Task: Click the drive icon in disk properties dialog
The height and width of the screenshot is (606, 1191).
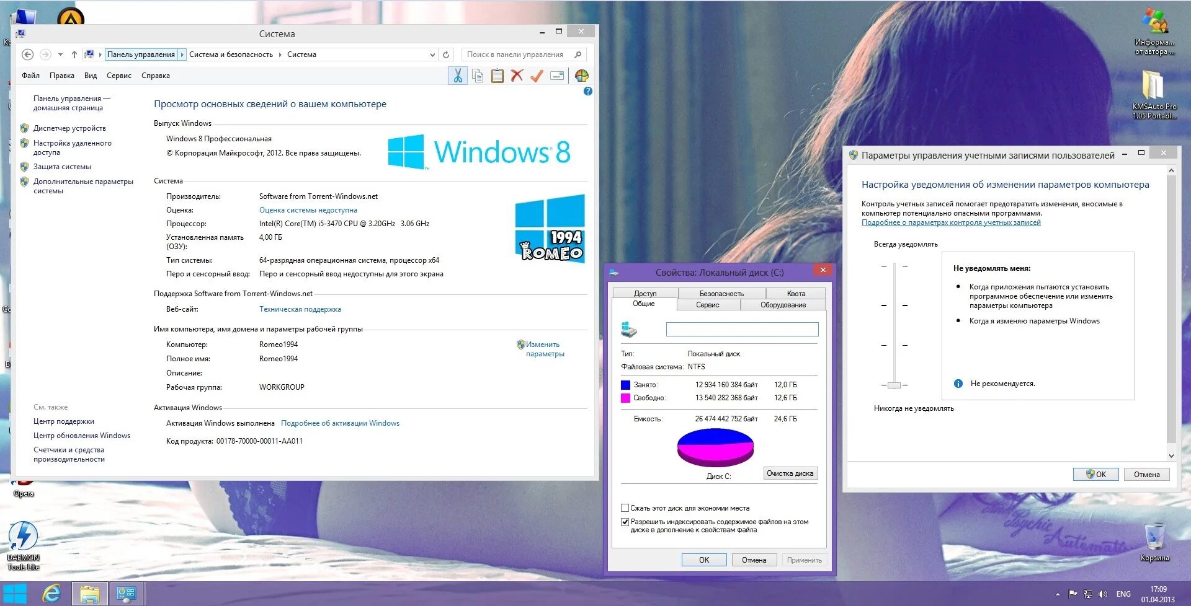Action: pyautogui.click(x=629, y=330)
